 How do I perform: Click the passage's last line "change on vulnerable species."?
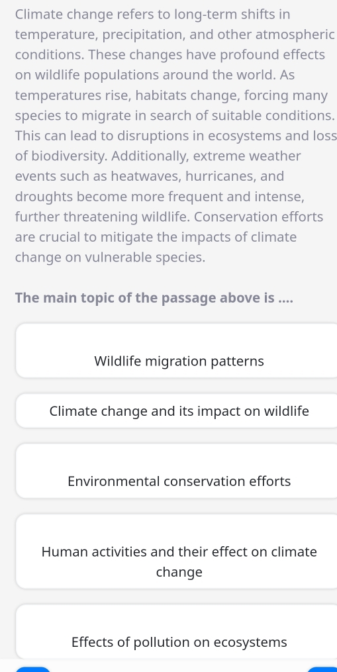coord(110,258)
